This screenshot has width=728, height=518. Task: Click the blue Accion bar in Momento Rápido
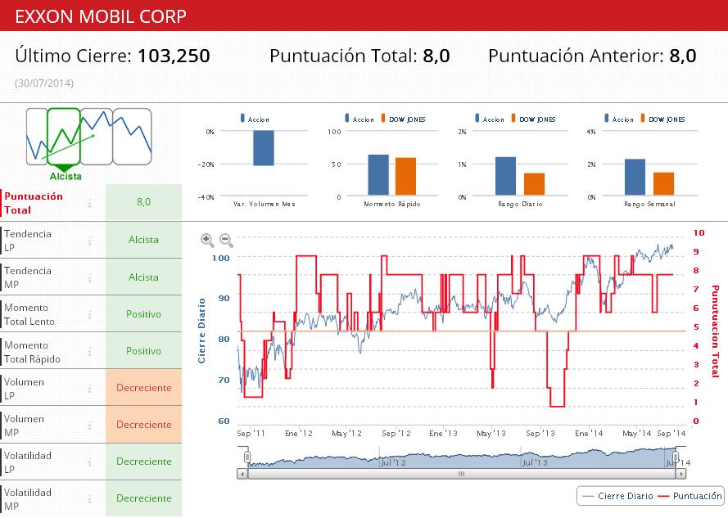(x=378, y=175)
